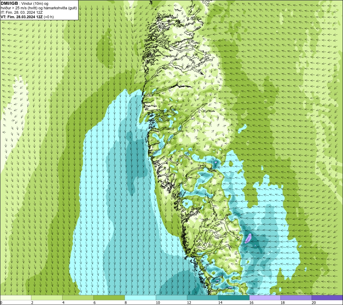Click the '16' label on the wind scale

click(251, 303)
